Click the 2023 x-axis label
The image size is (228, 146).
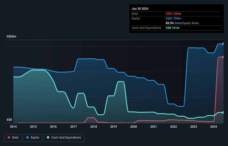tap(194, 127)
